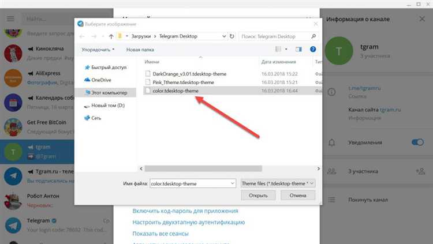Open the view options icon

278,49
